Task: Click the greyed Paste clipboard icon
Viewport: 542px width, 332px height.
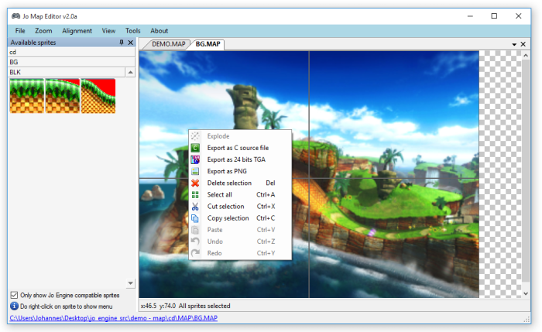Action: click(195, 230)
